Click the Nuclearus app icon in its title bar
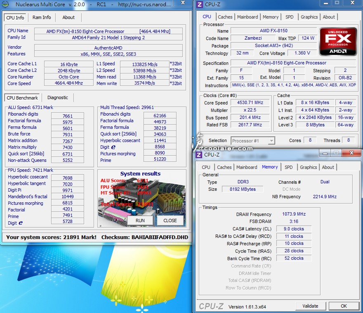 point(5,4)
